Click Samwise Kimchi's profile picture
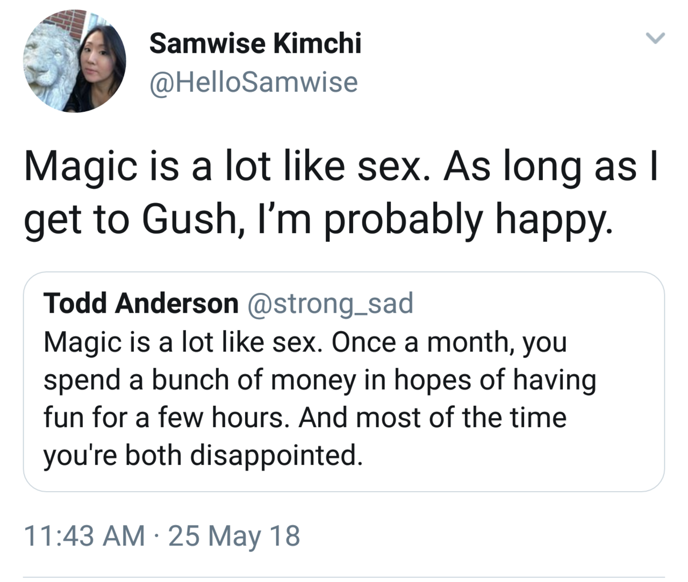Screen dimensions: 688x582 [74, 61]
